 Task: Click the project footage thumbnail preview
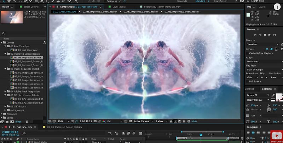point(12,17)
